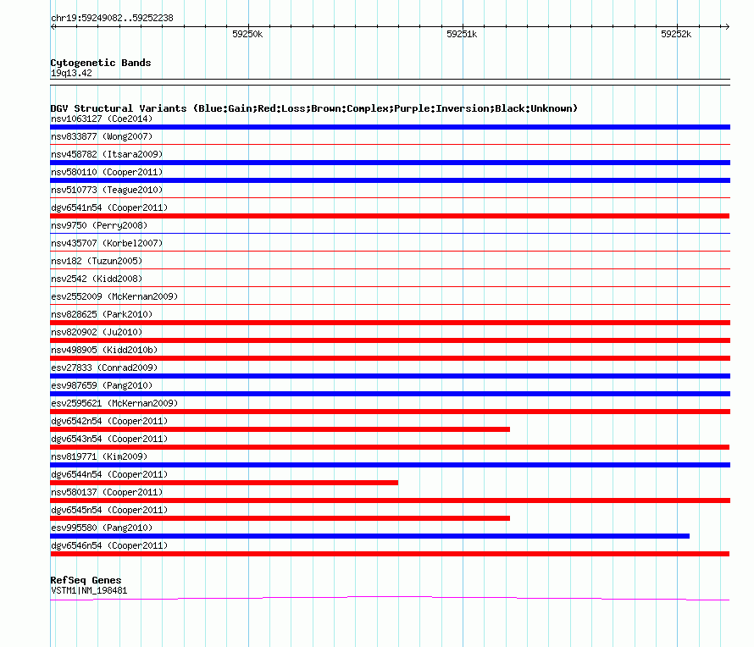
Task: Click the nsv1063127 (Coe2014) blue gain bar
Action: [x=390, y=127]
